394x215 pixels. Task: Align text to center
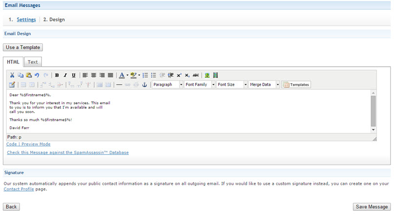(x=94, y=75)
